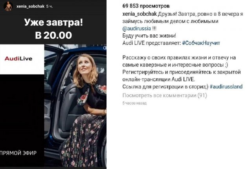The height and width of the screenshot is (169, 248).
Task: Open the #СобчакНаучит hashtag
Action: [x=201, y=43]
